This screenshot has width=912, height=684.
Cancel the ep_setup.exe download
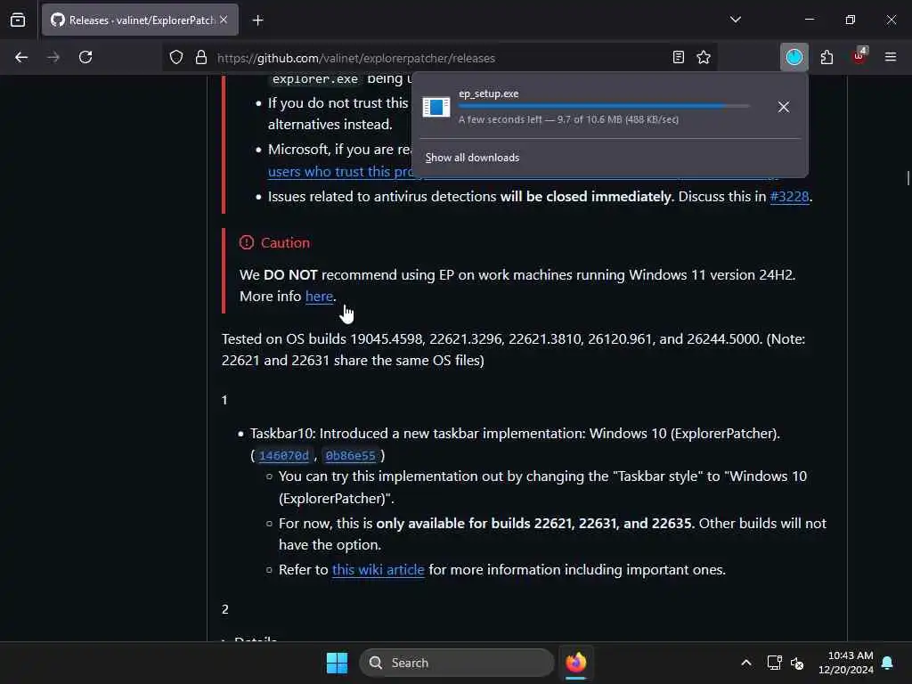click(x=784, y=107)
